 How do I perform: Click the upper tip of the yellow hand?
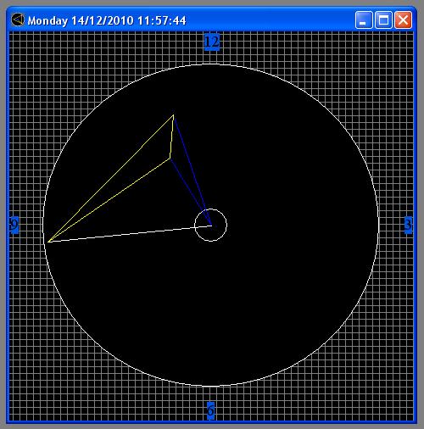[x=173, y=115]
